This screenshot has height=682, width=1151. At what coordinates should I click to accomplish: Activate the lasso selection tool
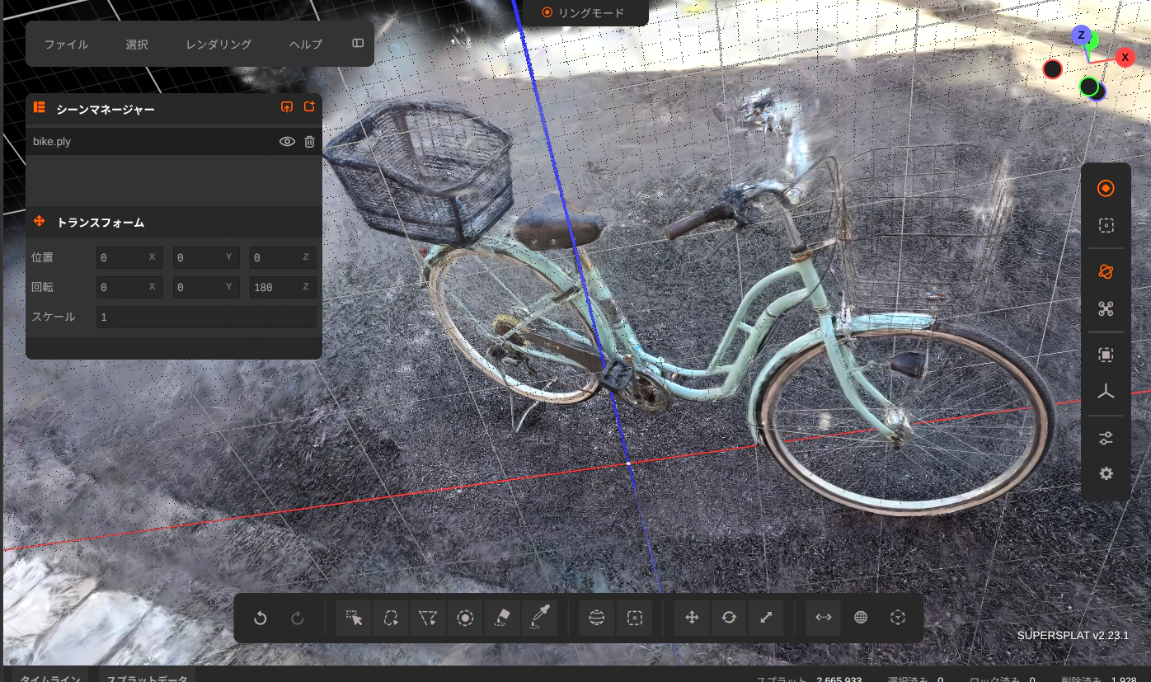(x=392, y=618)
